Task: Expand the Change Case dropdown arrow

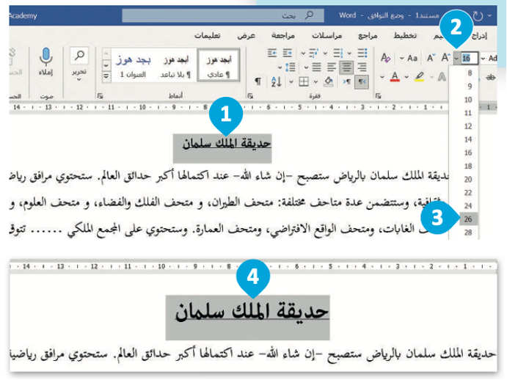Action: (x=402, y=59)
